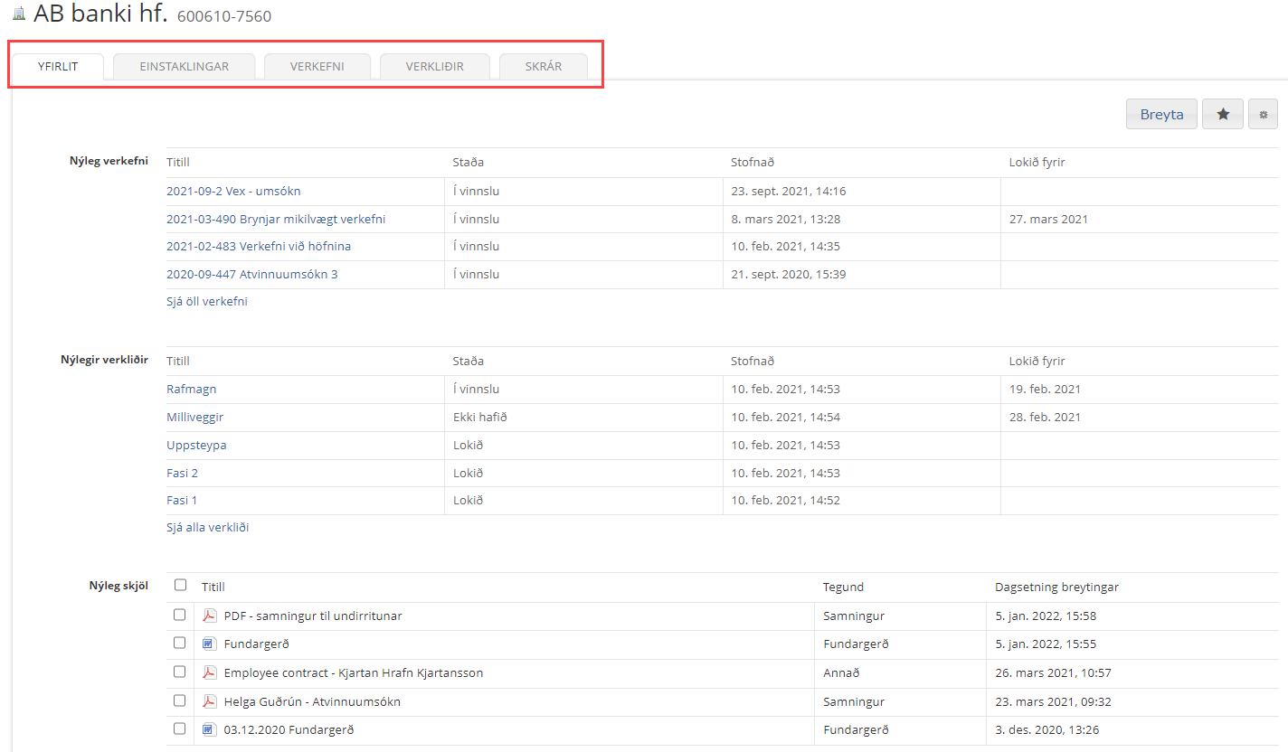This screenshot has height=752, width=1288.
Task: Open project 2021-09-2 Vex - umsókn
Action: [233, 192]
